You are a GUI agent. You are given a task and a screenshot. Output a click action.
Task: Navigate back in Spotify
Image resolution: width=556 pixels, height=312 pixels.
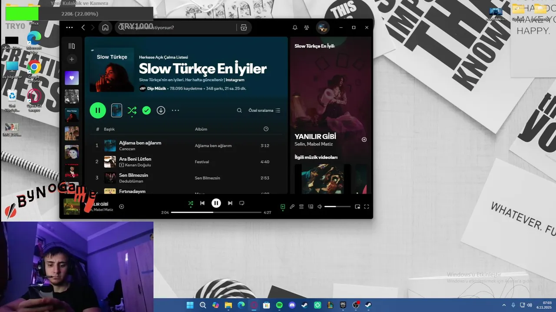click(x=83, y=27)
